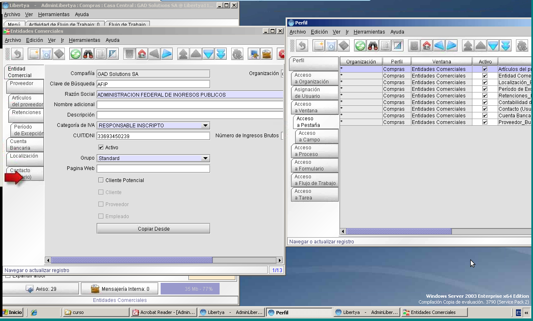Viewport: 533px width, 321px height.
Task: Toggle grid view icon in Perfil toolbar
Action: [x=398, y=46]
